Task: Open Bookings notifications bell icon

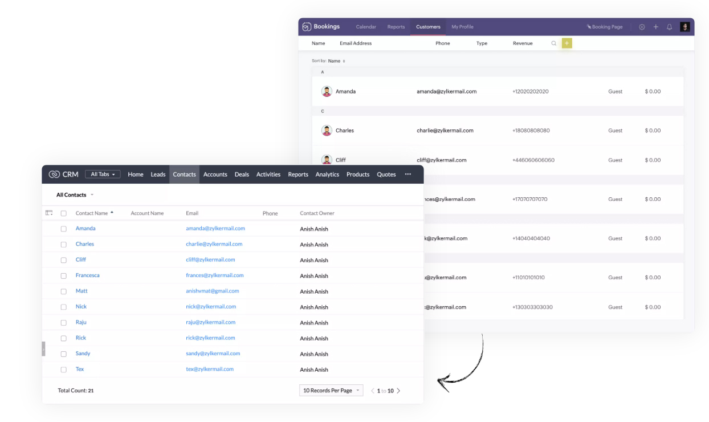Action: tap(669, 26)
